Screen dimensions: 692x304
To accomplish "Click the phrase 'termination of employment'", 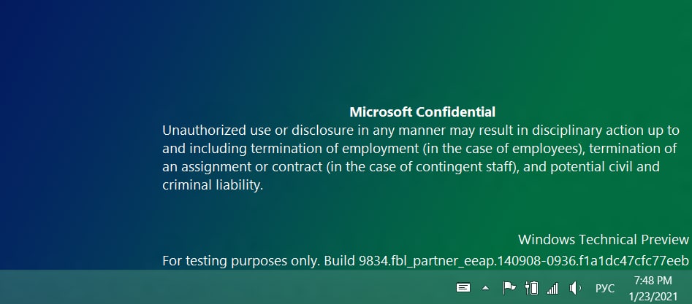I will coord(335,149).
